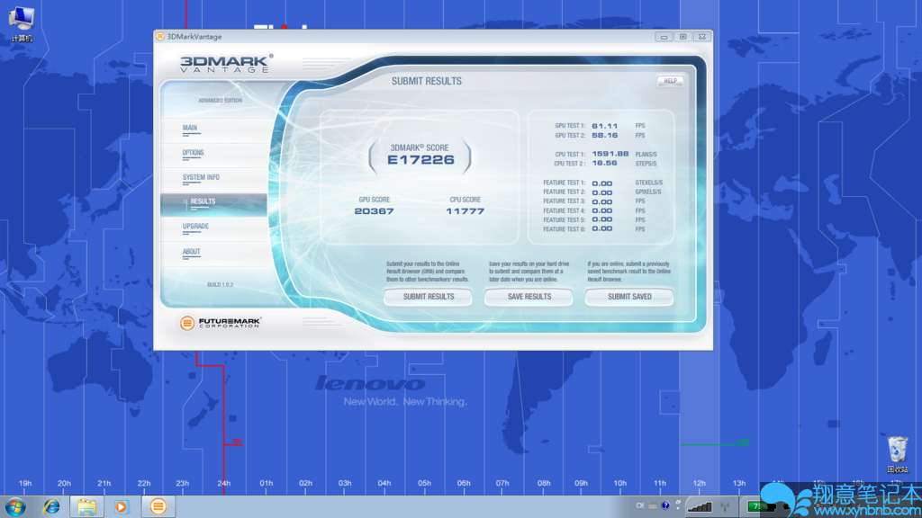Viewport: 922px width, 518px height.
Task: Click the keyboard icon in language bar
Action: click(x=653, y=505)
